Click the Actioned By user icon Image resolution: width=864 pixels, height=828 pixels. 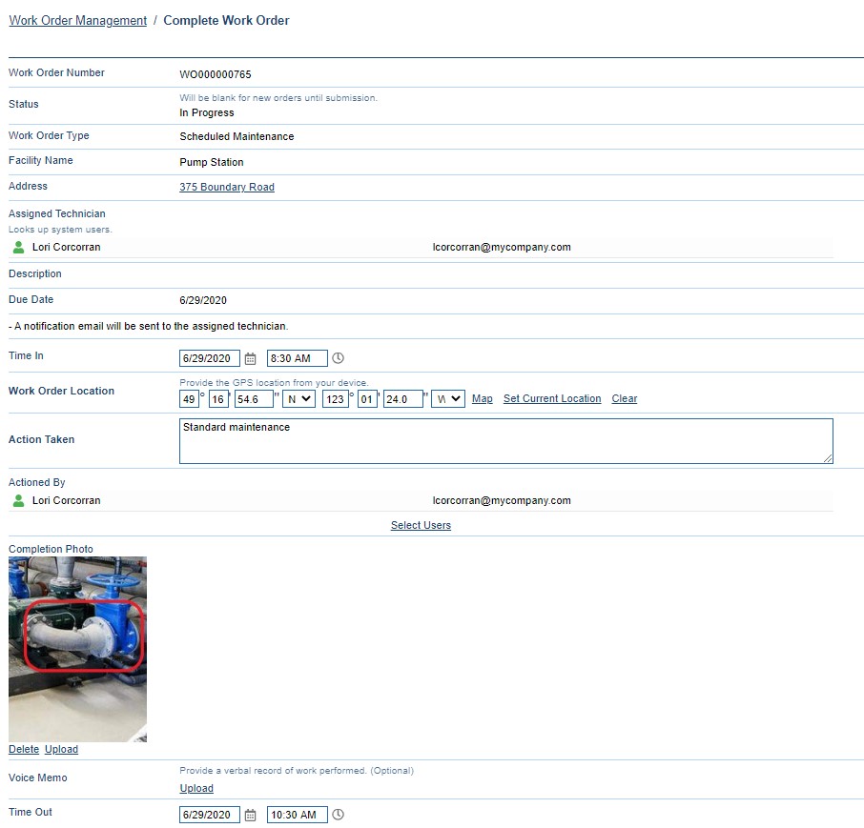(19, 500)
